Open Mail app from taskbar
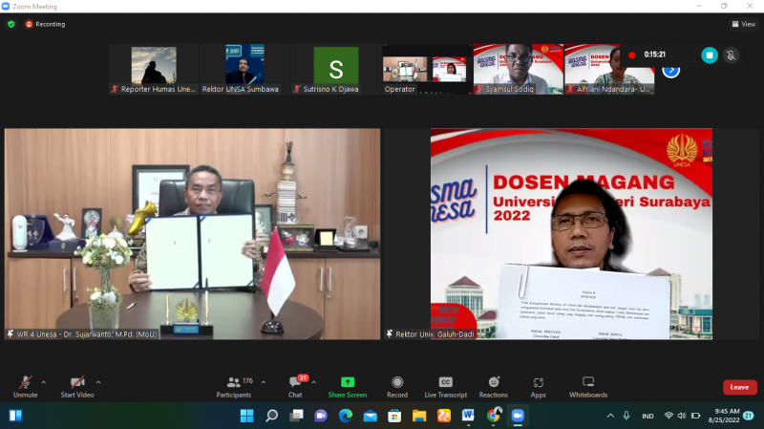764x429 pixels. click(x=370, y=416)
